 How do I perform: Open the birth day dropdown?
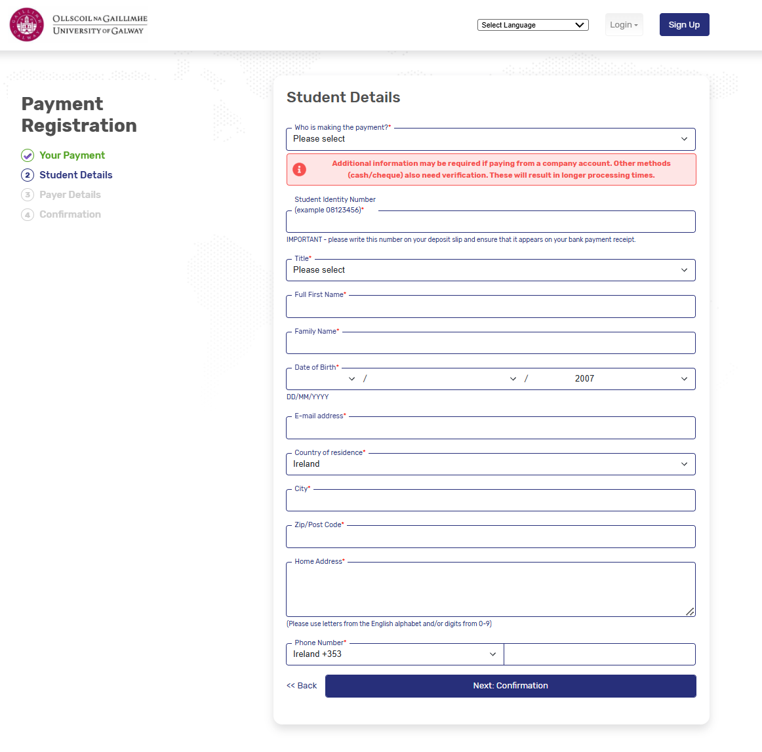coord(323,379)
